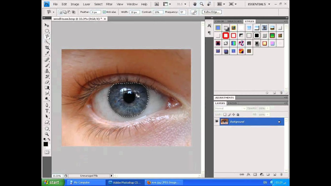This screenshot has width=331, height=186.
Task: Click the layer style fx icon
Action: click(x=249, y=175)
